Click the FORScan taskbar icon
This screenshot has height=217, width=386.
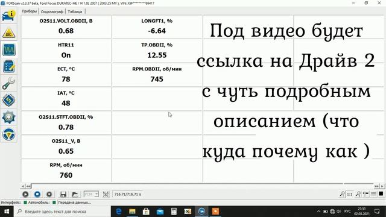[201, 212]
